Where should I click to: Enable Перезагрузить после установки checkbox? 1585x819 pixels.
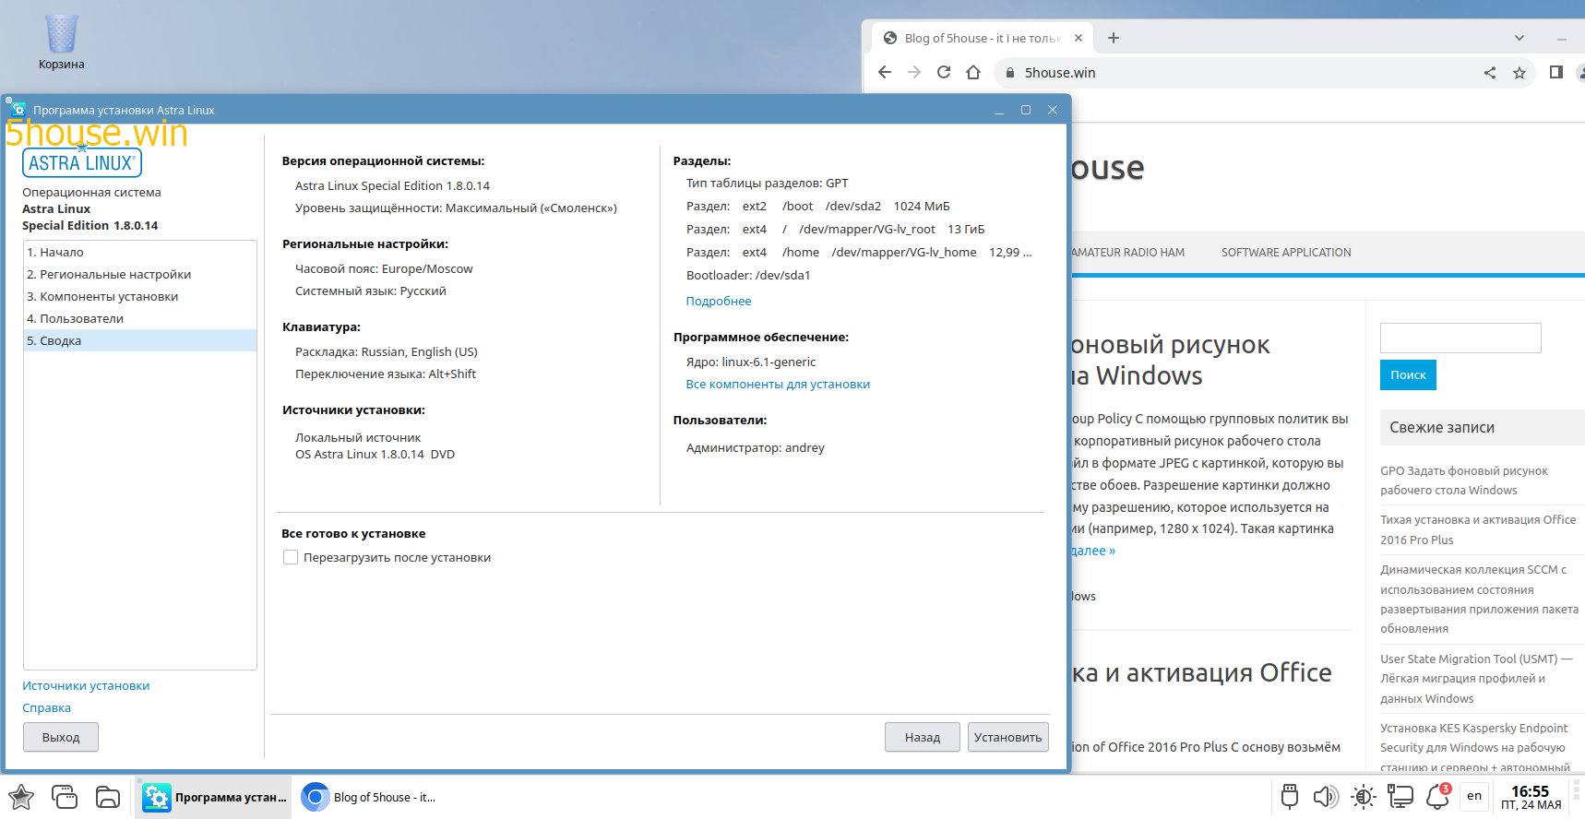click(x=291, y=557)
